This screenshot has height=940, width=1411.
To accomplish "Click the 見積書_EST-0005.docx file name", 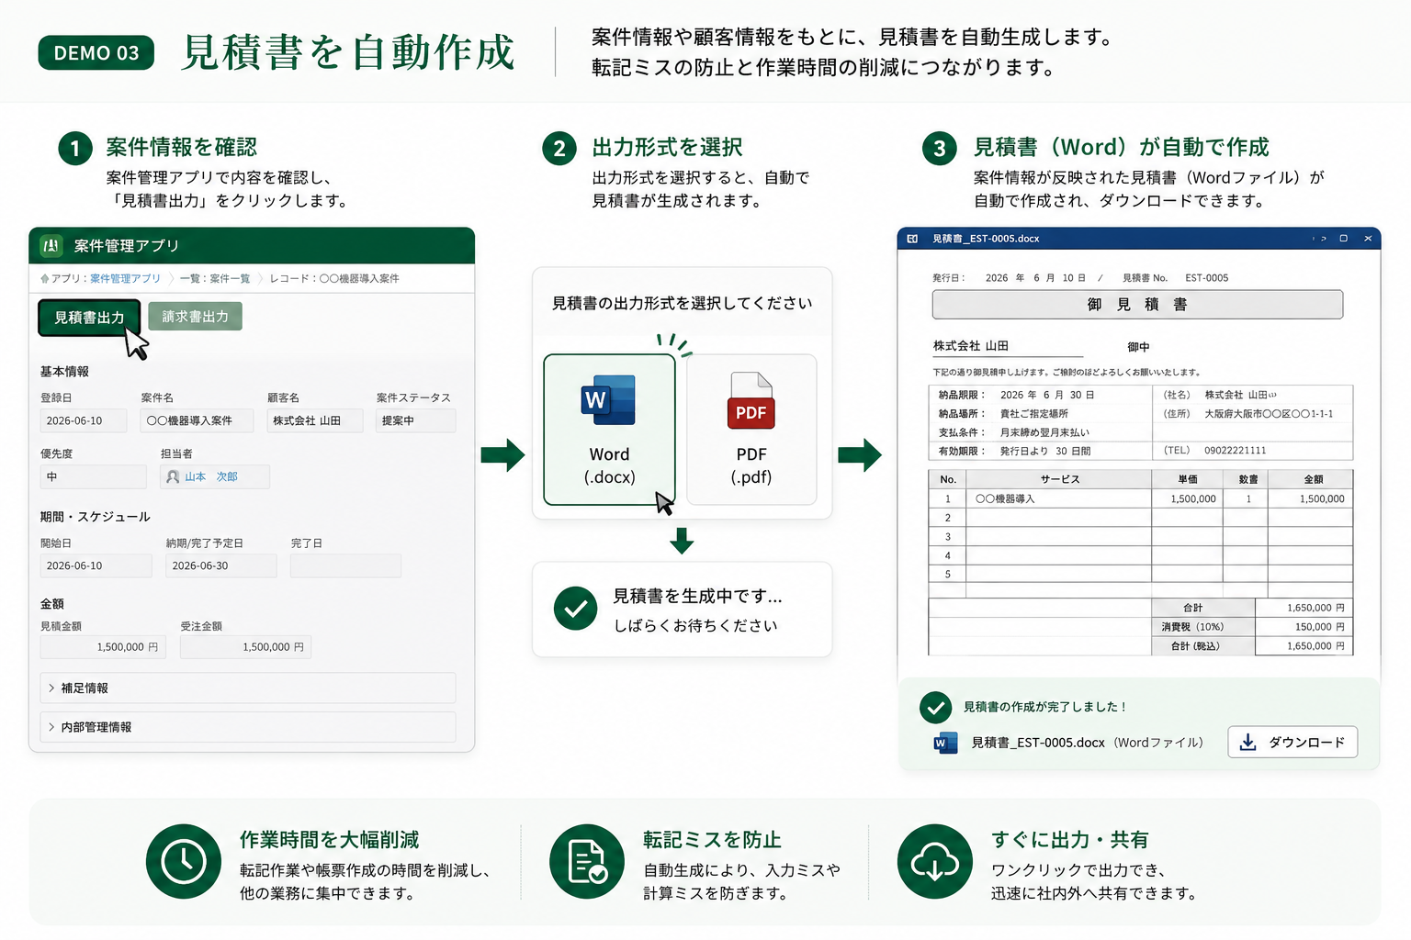I will 1038,743.
